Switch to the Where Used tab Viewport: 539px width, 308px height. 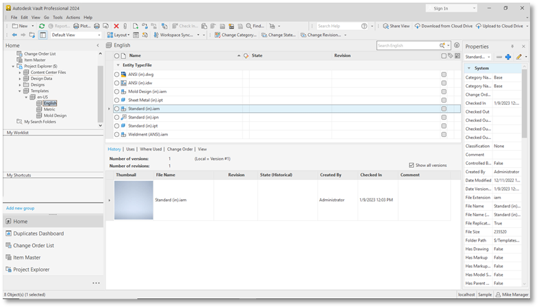[x=151, y=149]
